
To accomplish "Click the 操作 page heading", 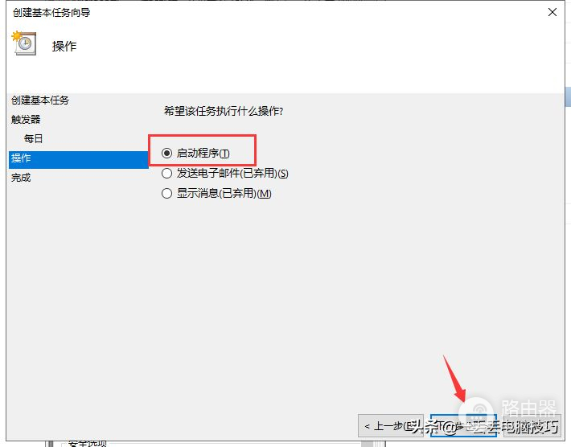I will pos(64,47).
